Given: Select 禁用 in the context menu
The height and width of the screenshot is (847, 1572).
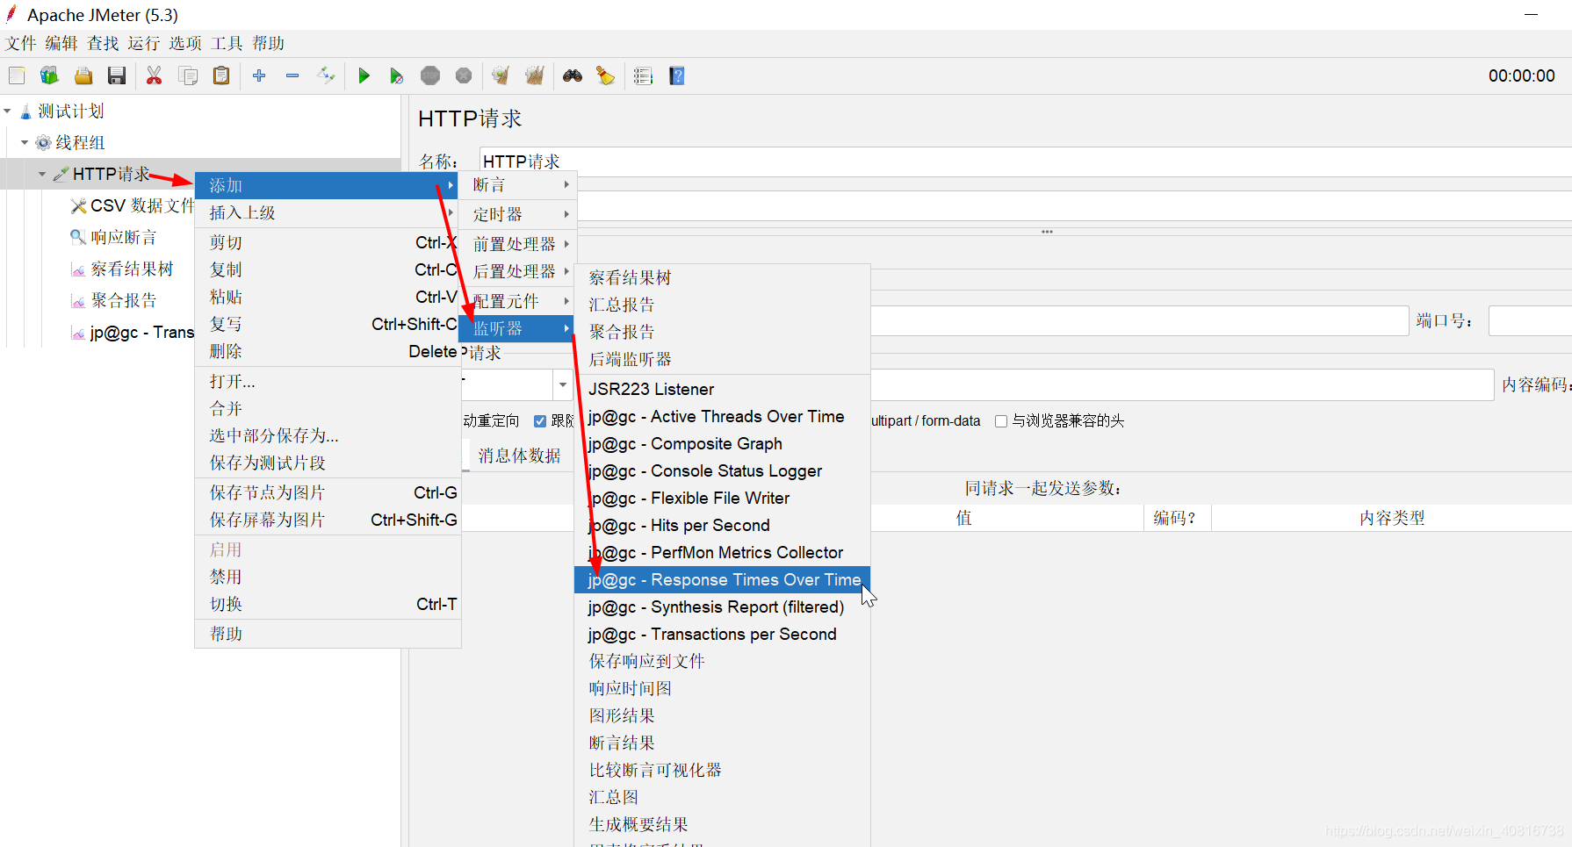Looking at the screenshot, I should tap(328, 578).
